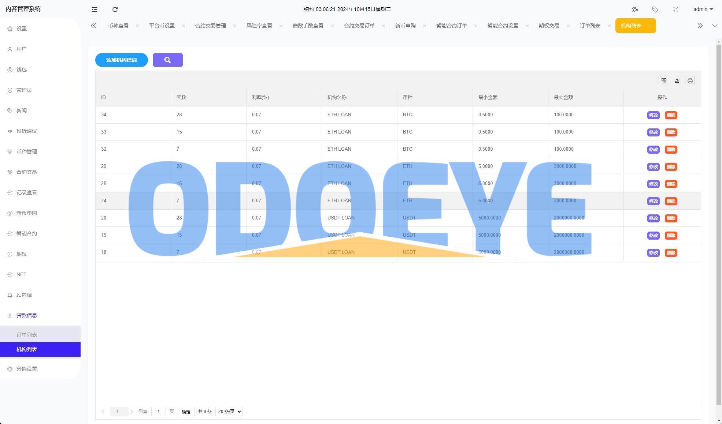The image size is (722, 424).
Task: Switch to 平台币设置 tab
Action: 162,26
